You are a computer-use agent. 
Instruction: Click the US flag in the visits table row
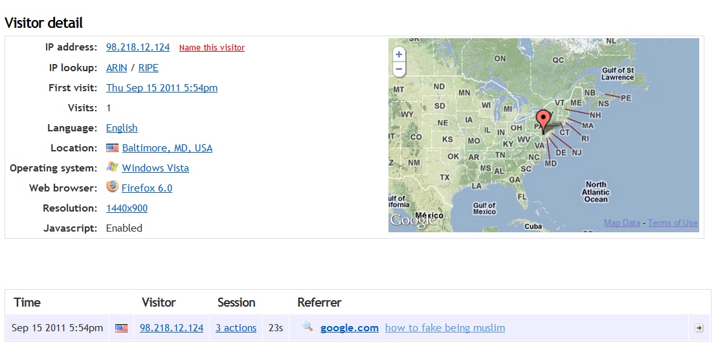click(121, 328)
